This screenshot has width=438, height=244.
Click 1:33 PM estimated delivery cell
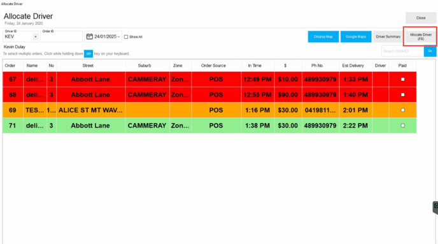point(356,80)
